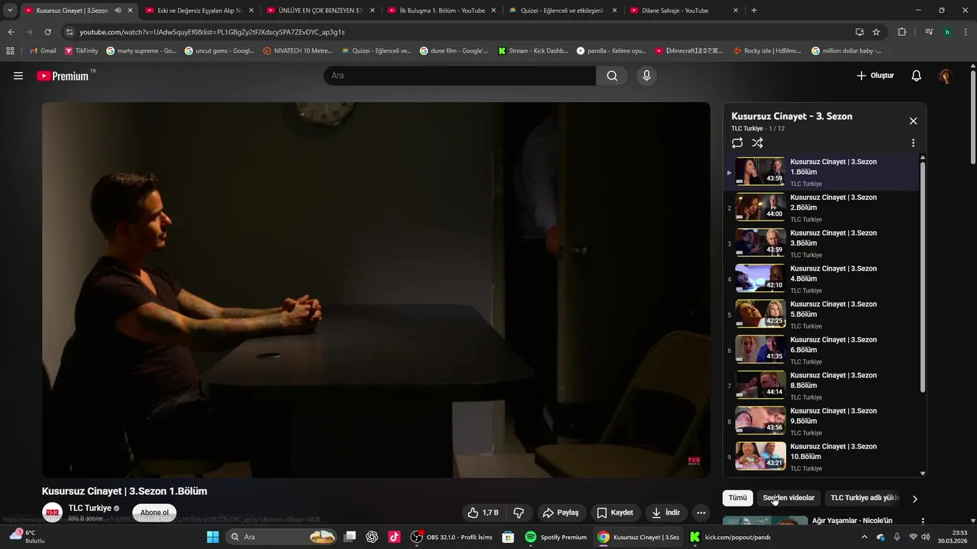Switch to OBS 32.1.0 in taskbar
The height and width of the screenshot is (549, 977).
click(x=452, y=537)
